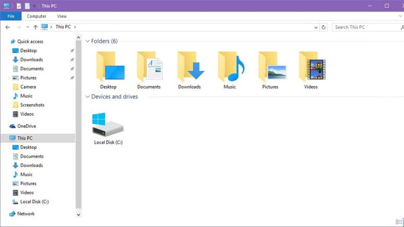Open Local Disk (C:) drive icon
This screenshot has width=404, height=227.
(x=107, y=124)
